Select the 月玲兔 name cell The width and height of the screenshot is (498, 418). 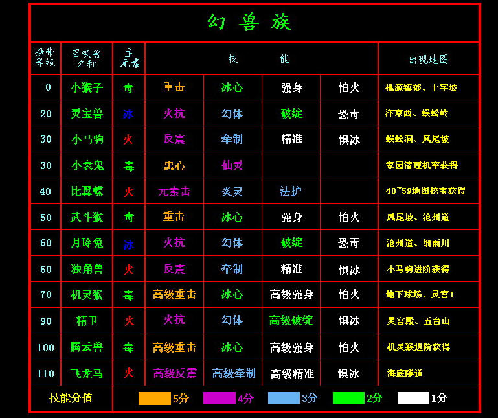87,243
